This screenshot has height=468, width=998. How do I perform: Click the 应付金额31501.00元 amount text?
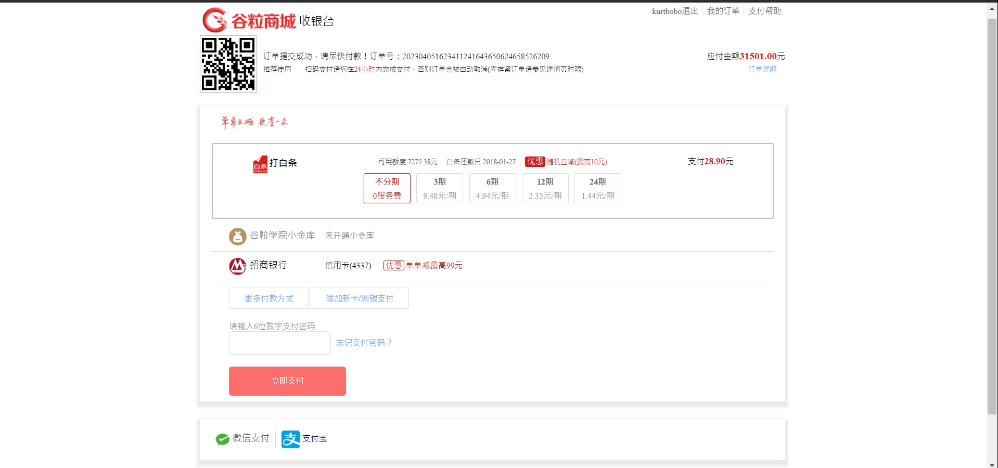(x=746, y=57)
